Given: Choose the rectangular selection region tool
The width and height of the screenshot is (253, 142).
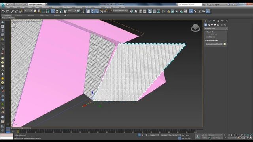Looking at the screenshot, I should [x=43, y=11].
